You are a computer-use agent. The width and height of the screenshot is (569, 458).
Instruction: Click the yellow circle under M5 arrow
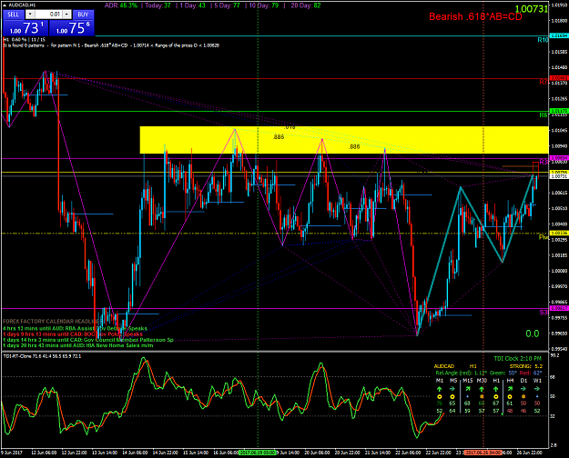pos(452,397)
